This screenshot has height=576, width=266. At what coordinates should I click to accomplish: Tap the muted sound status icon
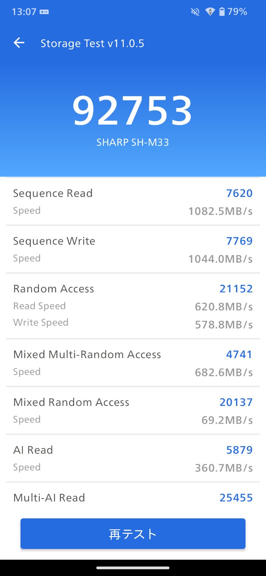195,12
